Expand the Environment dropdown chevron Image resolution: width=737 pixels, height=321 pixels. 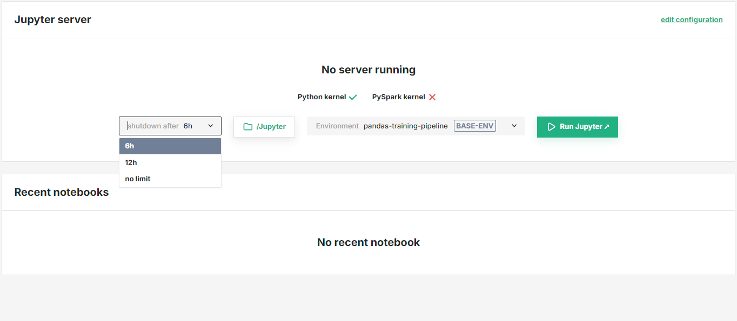click(513, 126)
